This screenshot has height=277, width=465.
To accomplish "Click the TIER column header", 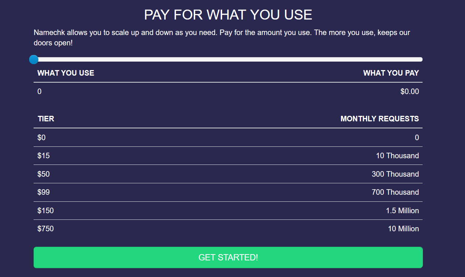I will (x=46, y=119).
